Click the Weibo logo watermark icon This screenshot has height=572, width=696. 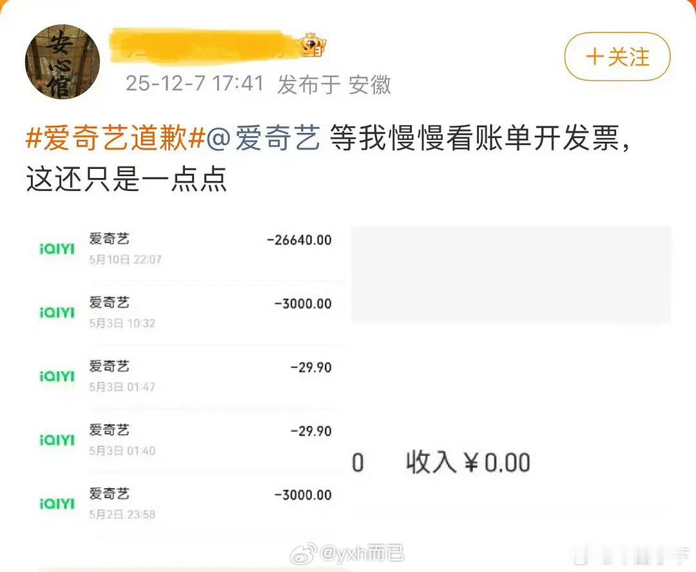click(304, 553)
